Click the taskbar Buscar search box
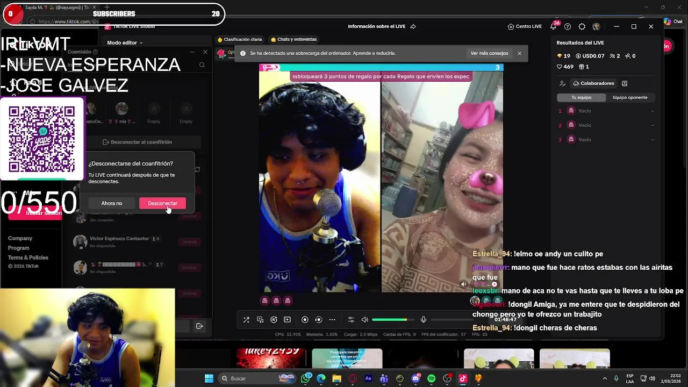688x387 pixels. pyautogui.click(x=257, y=378)
